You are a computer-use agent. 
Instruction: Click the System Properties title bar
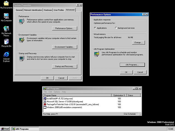(48, 5)
